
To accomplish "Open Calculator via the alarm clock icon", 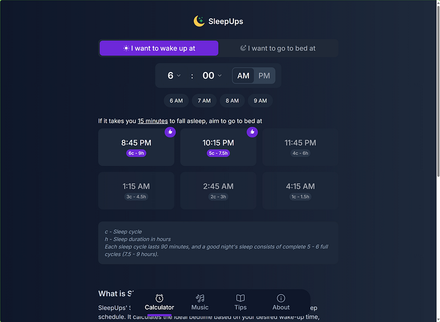I will (159, 298).
